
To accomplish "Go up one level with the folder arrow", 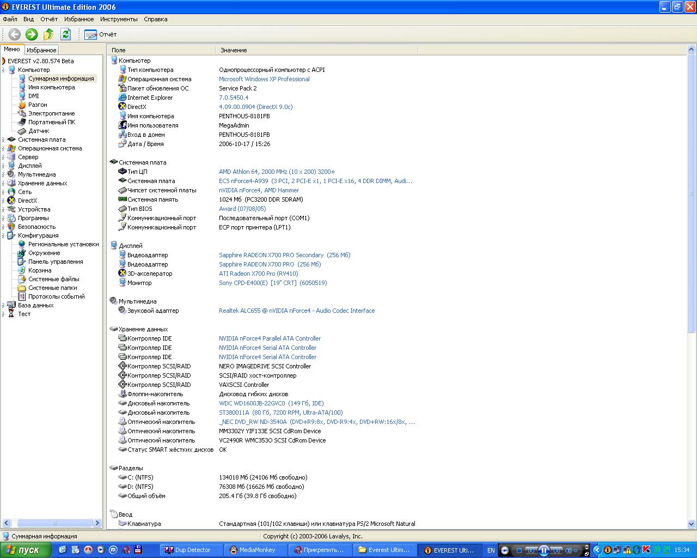I will 48,34.
